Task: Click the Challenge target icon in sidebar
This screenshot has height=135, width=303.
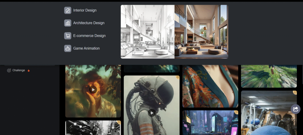Action: [9, 70]
